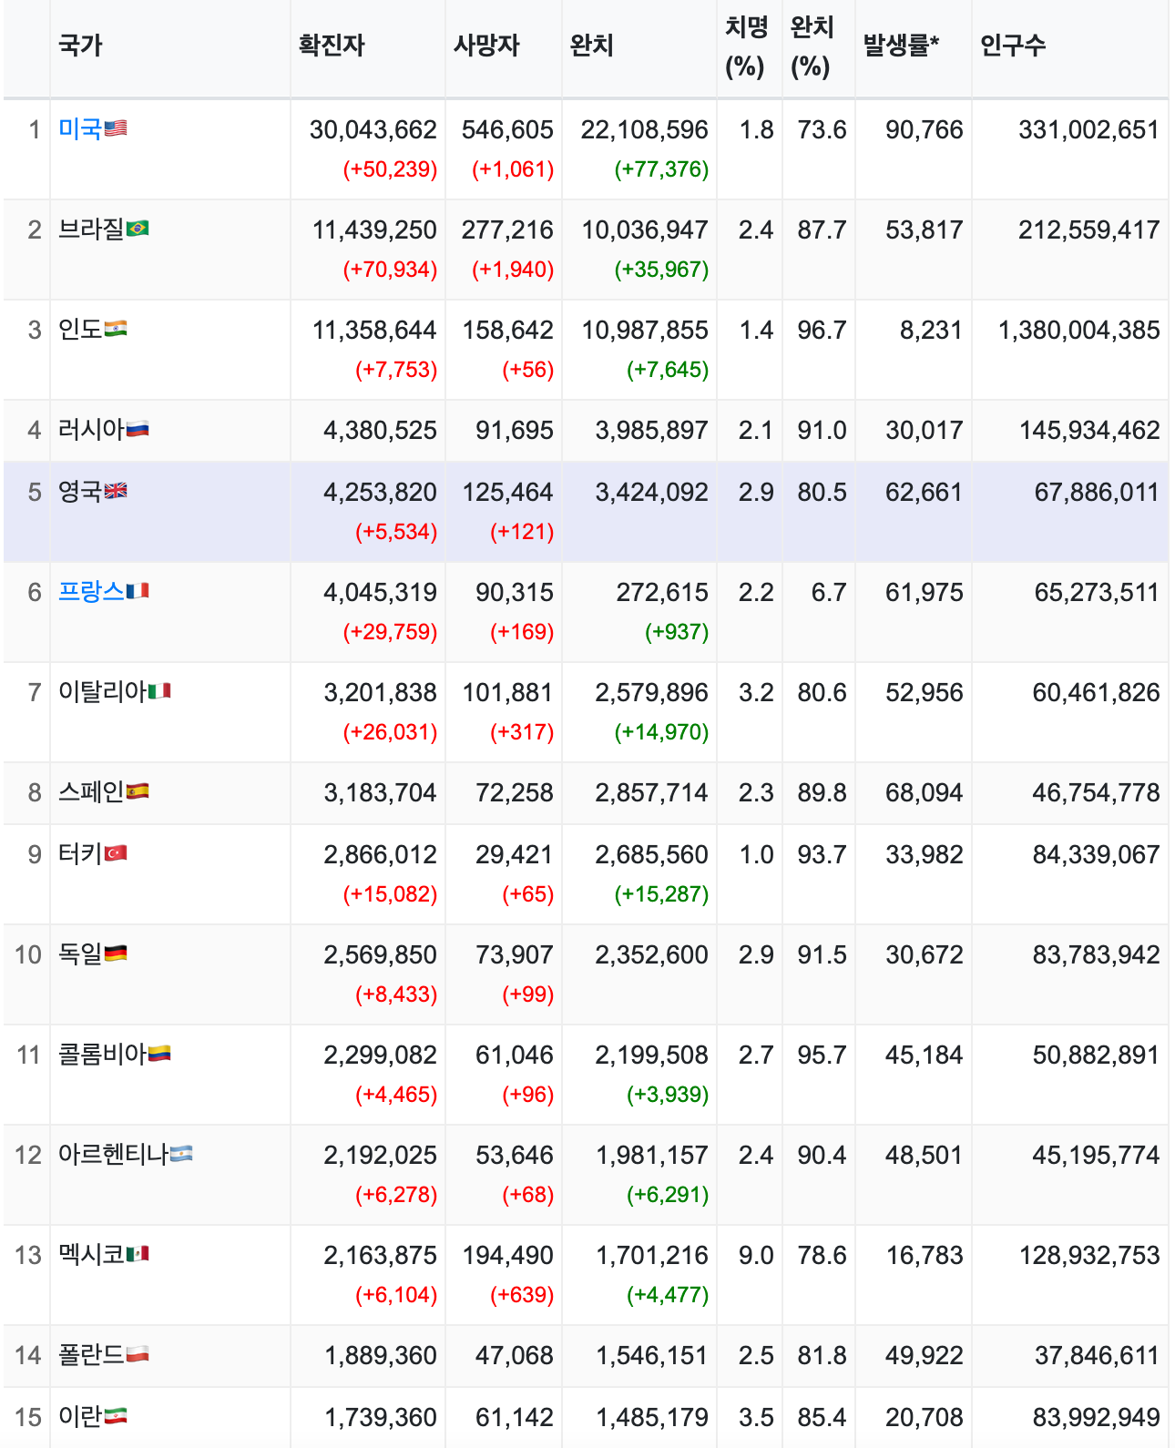1175x1448 pixels.
Task: Click the UK flag next to 영국
Action: pos(116,491)
